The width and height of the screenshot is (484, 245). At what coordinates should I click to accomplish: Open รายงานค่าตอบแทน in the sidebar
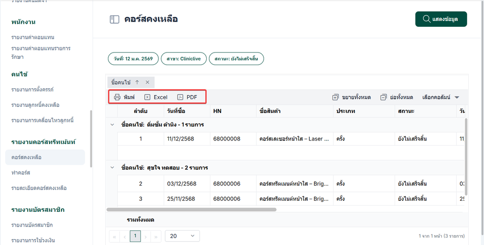click(x=33, y=37)
